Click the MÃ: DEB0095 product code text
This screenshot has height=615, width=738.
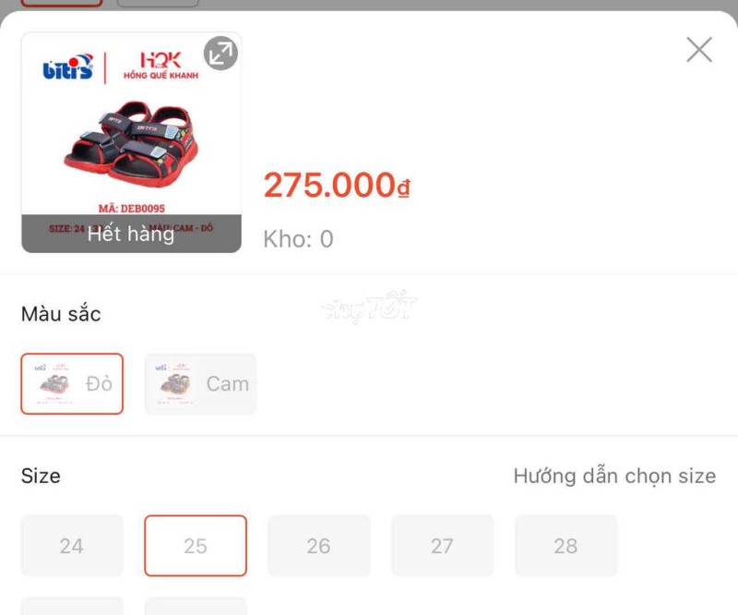point(132,209)
